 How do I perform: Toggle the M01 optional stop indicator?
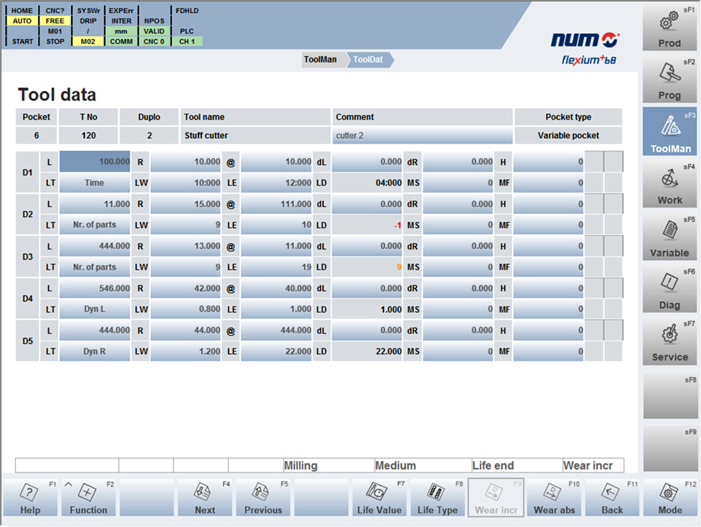point(55,31)
